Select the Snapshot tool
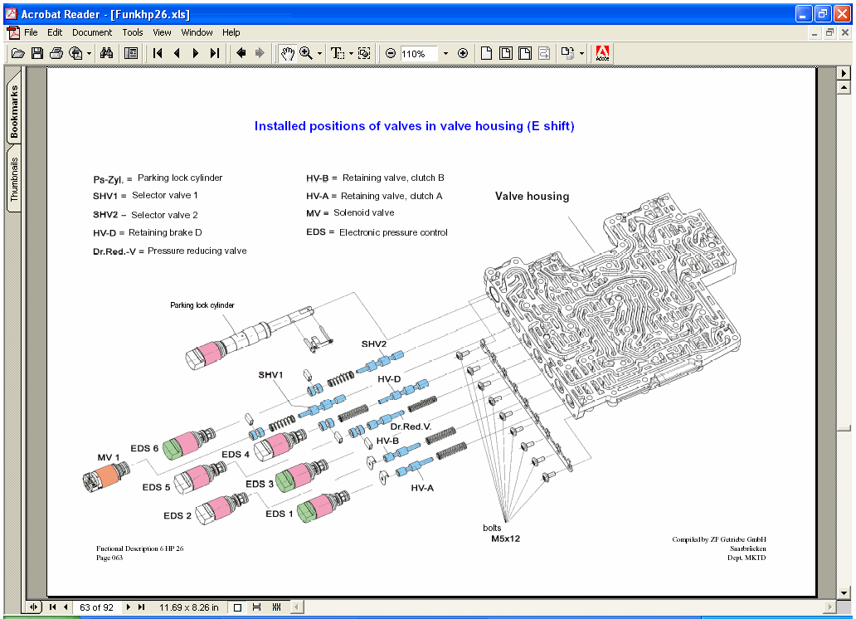 tap(363, 53)
